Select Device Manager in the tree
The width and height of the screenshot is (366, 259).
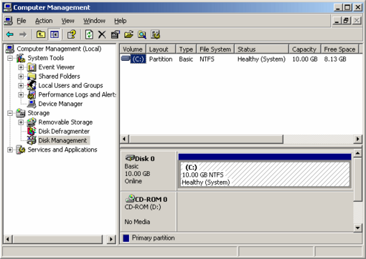click(x=60, y=104)
